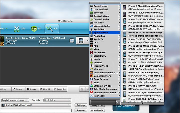Click the Clip scissors icon
The height and width of the screenshot is (113, 180).
[17, 29]
